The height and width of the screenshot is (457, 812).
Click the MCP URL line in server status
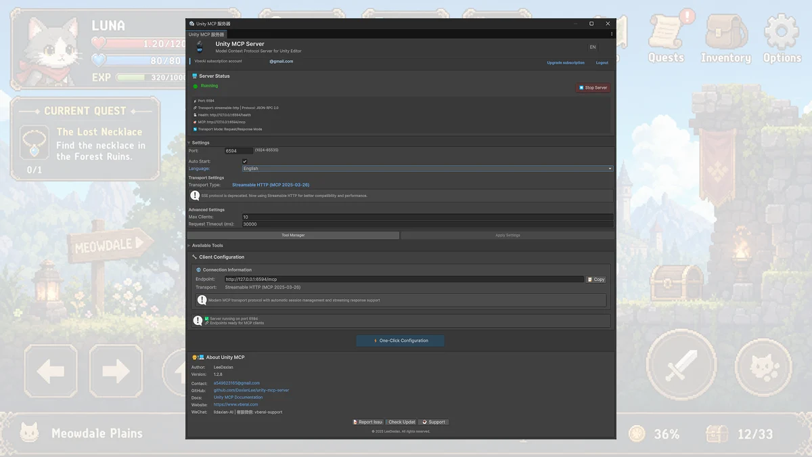pyautogui.click(x=220, y=122)
